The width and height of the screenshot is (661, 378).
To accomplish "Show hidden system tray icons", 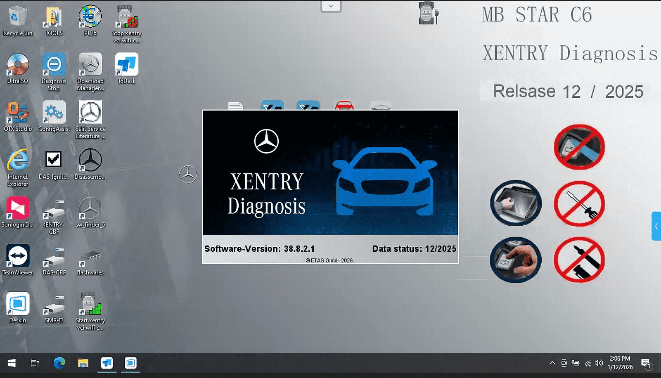I will click(552, 363).
